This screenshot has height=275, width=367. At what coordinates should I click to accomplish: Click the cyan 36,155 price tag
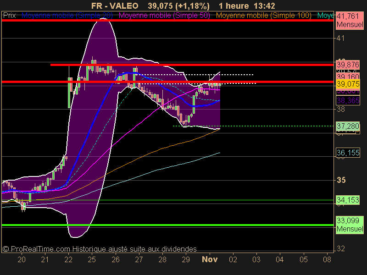pos(348,153)
